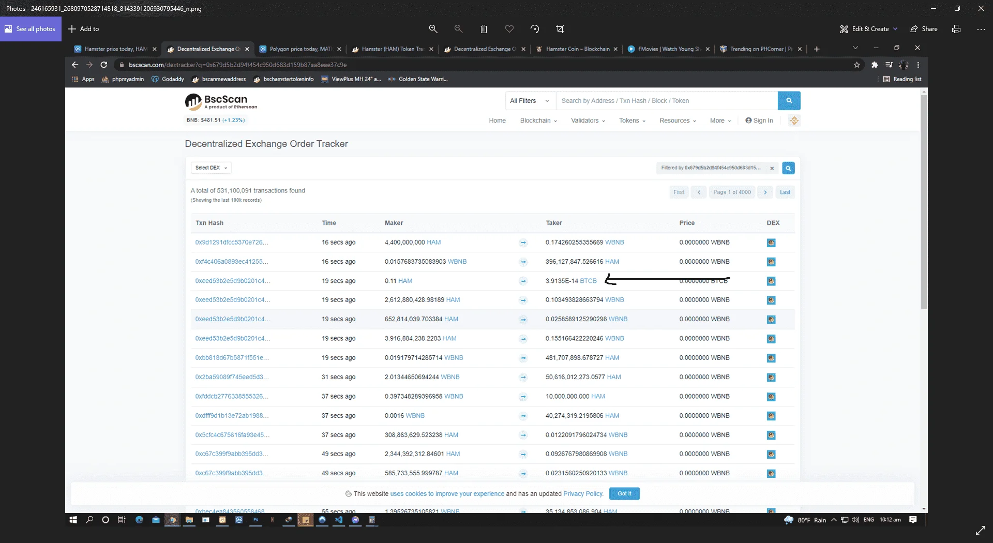Open Task View on taskbar
This screenshot has height=543, width=993.
click(122, 520)
